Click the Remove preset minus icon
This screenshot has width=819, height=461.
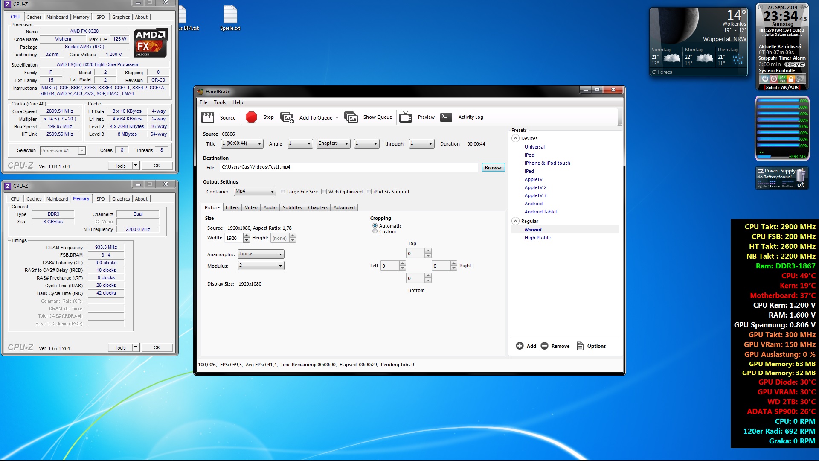[544, 346]
